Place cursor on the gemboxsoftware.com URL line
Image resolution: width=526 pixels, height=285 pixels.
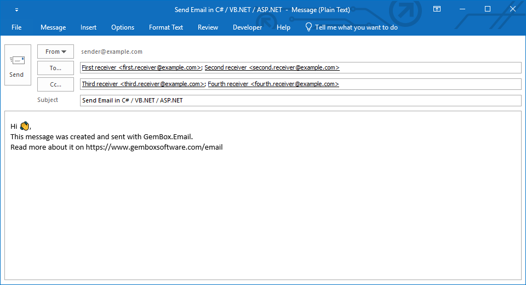[154, 147]
